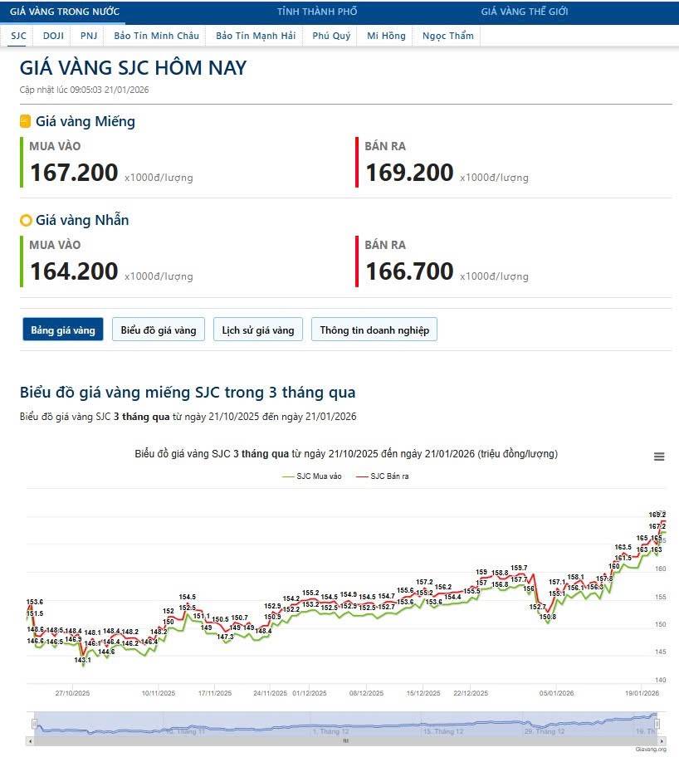Switch to the DOJI gold price tab
Image resolution: width=679 pixels, height=757 pixels.
click(53, 36)
